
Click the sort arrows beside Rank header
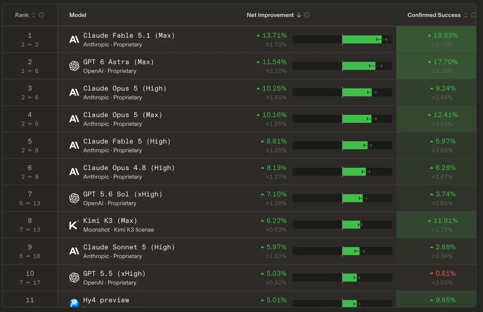click(34, 15)
